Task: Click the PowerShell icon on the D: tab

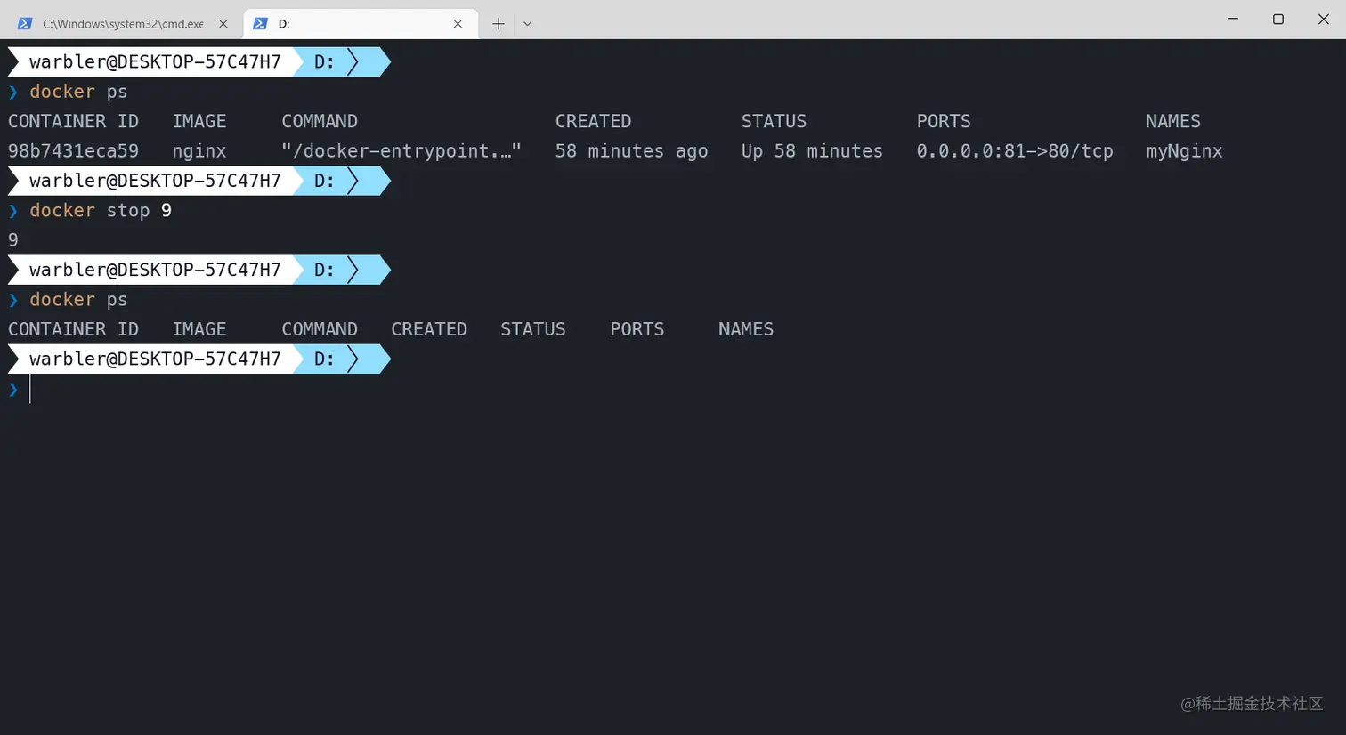Action: [x=260, y=24]
